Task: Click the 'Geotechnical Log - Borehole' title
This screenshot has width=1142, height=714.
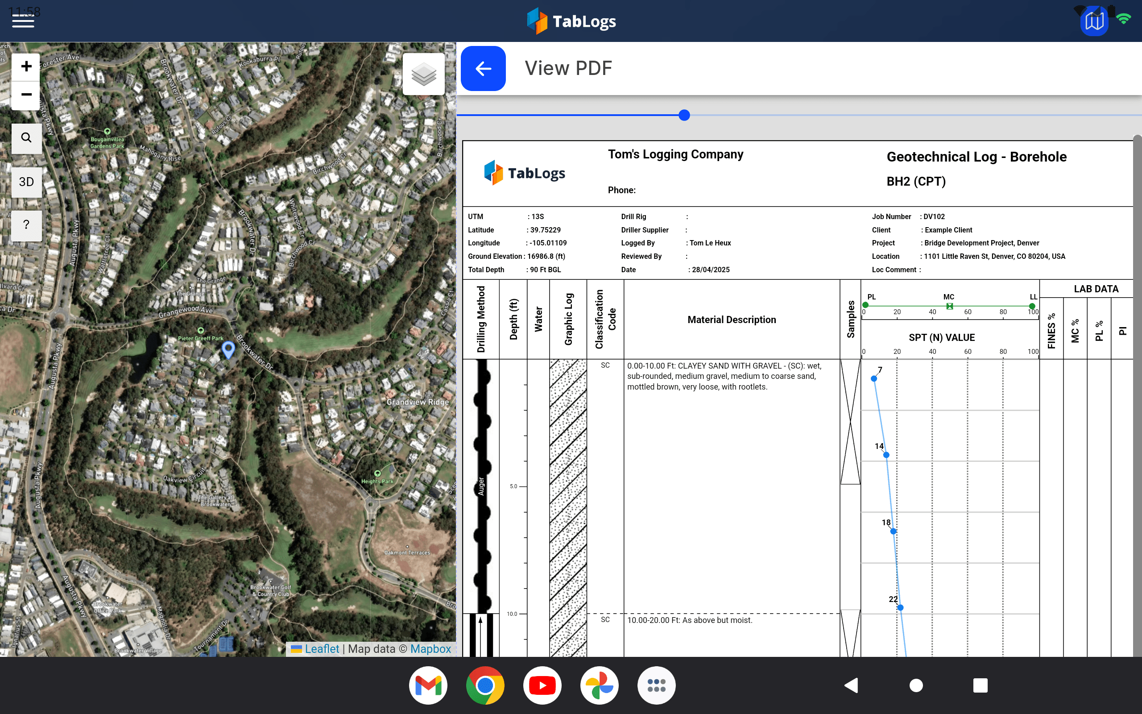Action: [976, 157]
